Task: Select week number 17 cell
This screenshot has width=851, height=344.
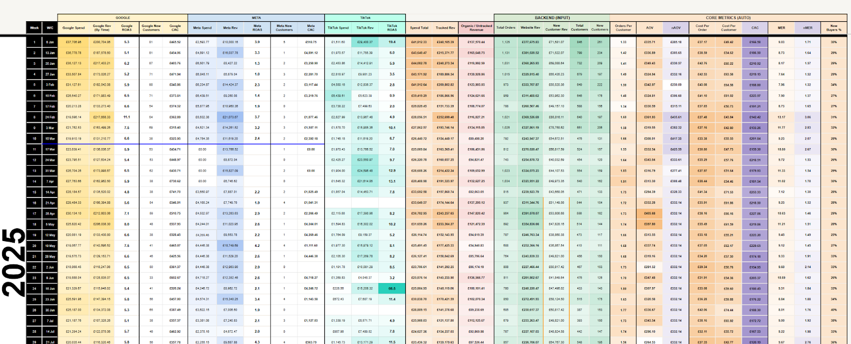Action: point(34,213)
